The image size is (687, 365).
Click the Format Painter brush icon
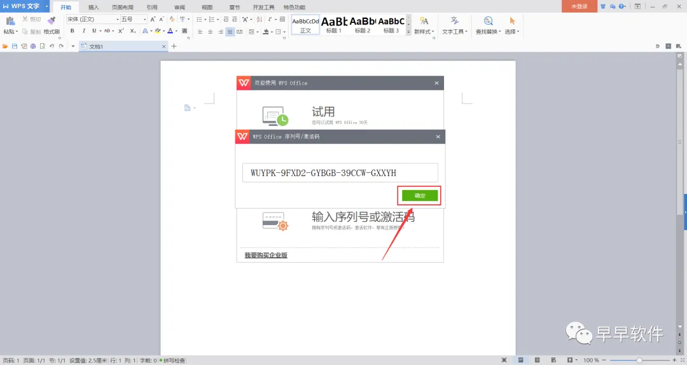(x=52, y=20)
